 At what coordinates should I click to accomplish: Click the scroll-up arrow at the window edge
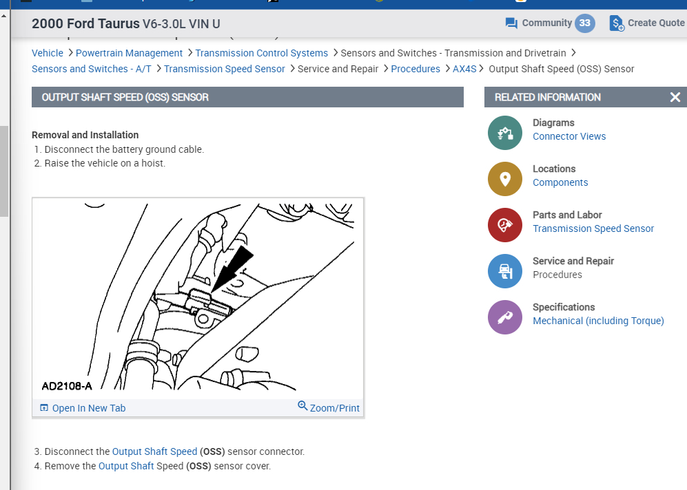(x=4, y=16)
